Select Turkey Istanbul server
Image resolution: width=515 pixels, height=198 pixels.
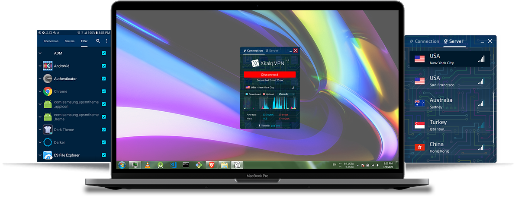(x=450, y=125)
